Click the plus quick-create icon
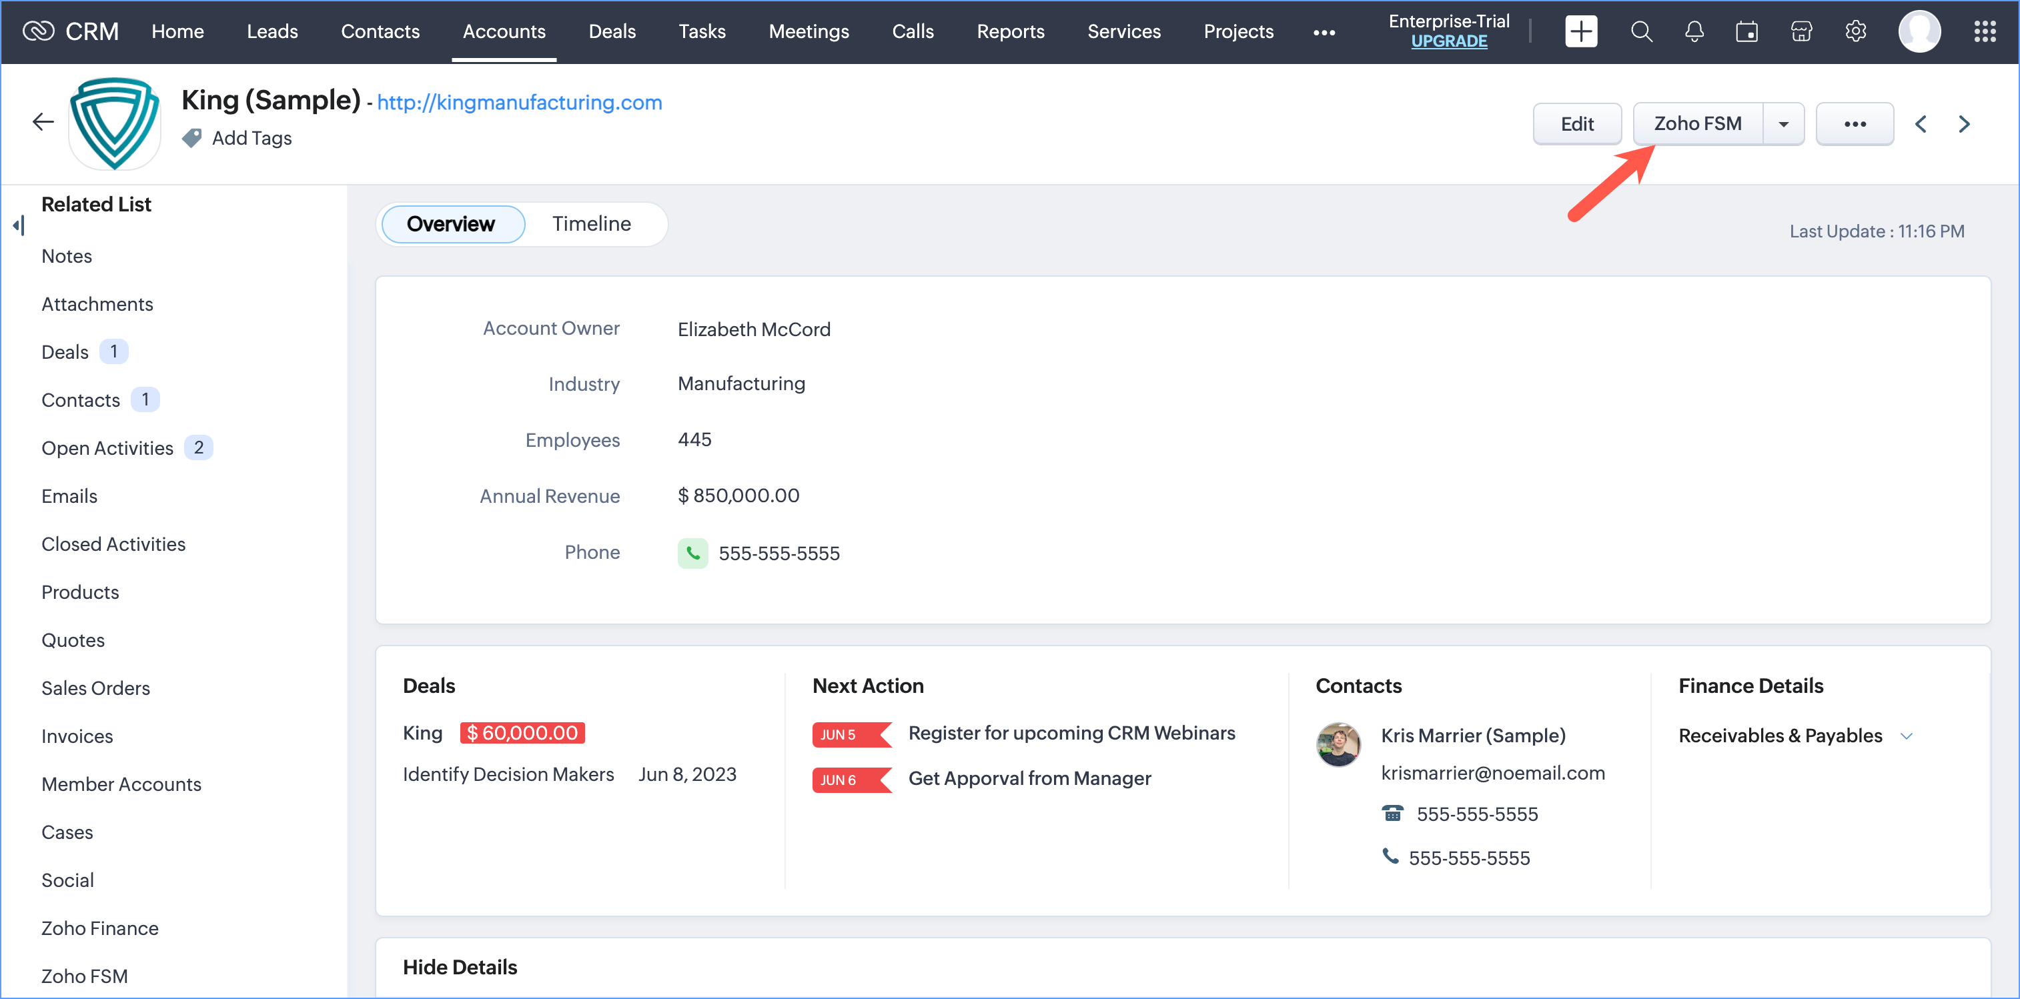This screenshot has width=2020, height=999. click(x=1580, y=31)
